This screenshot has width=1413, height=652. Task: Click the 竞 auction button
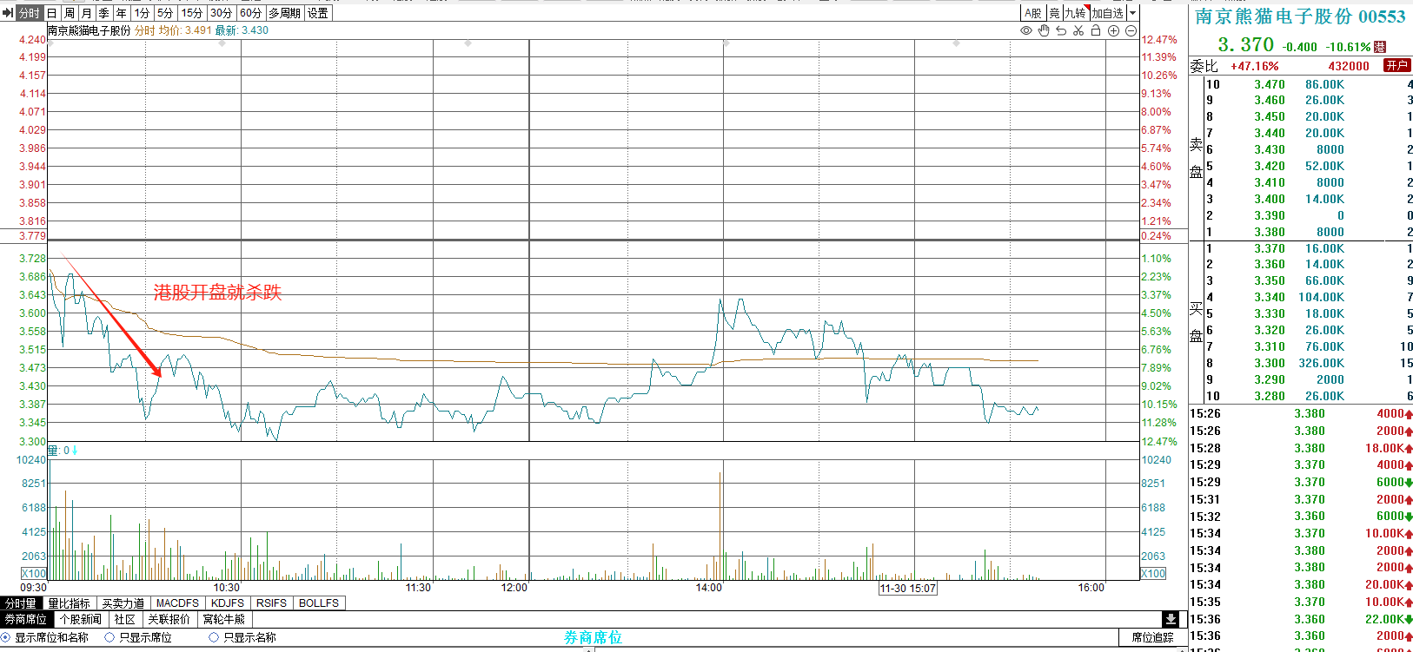[1054, 13]
